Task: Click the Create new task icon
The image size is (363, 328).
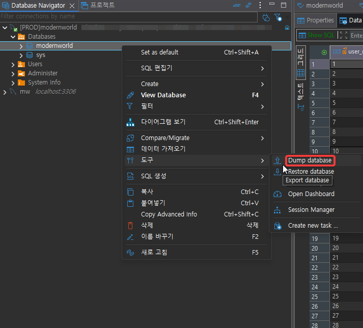Action: 277,226
